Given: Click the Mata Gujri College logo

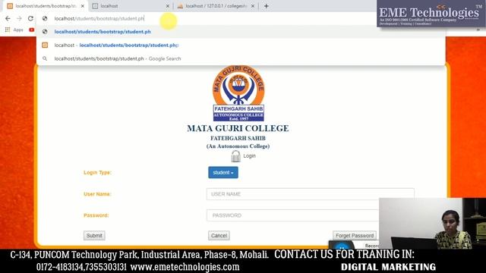Looking at the screenshot, I should click(x=238, y=93).
